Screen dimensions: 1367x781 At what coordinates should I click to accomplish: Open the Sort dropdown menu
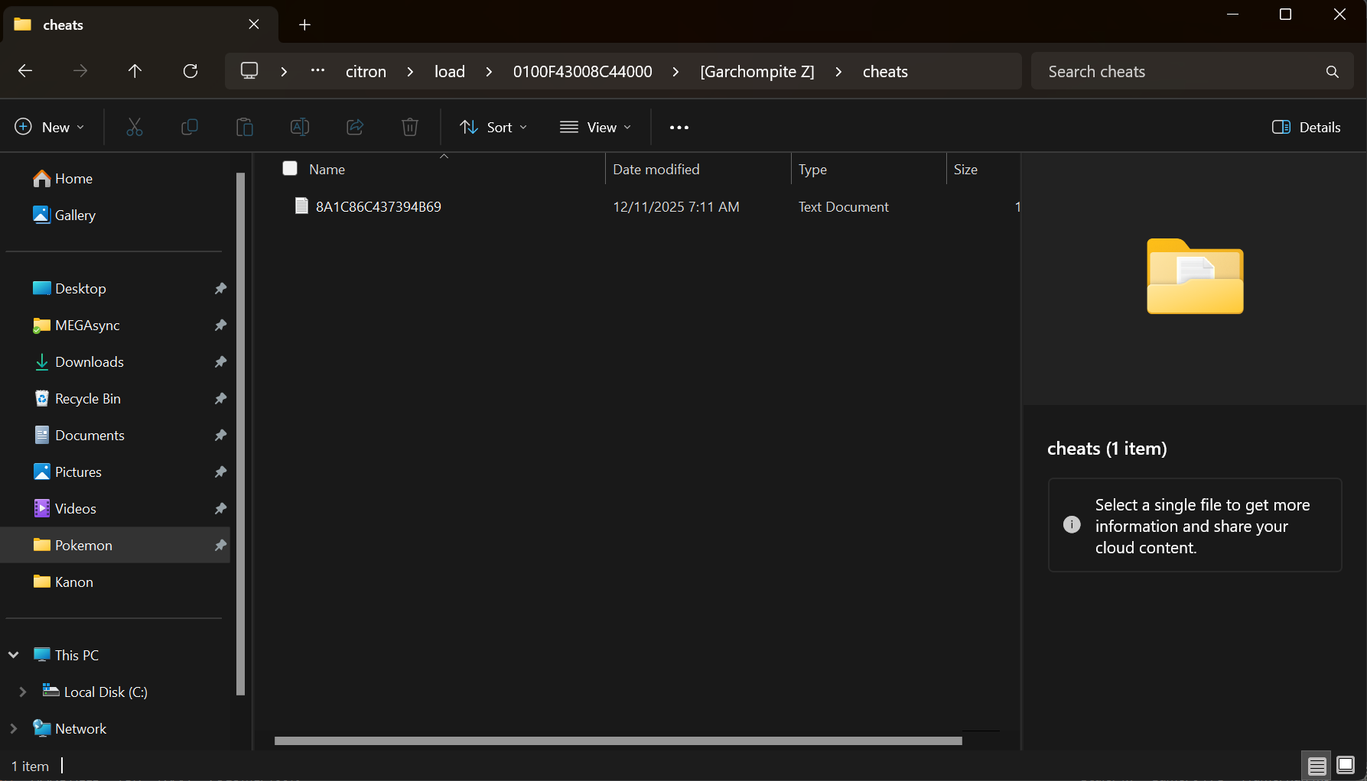tap(493, 127)
